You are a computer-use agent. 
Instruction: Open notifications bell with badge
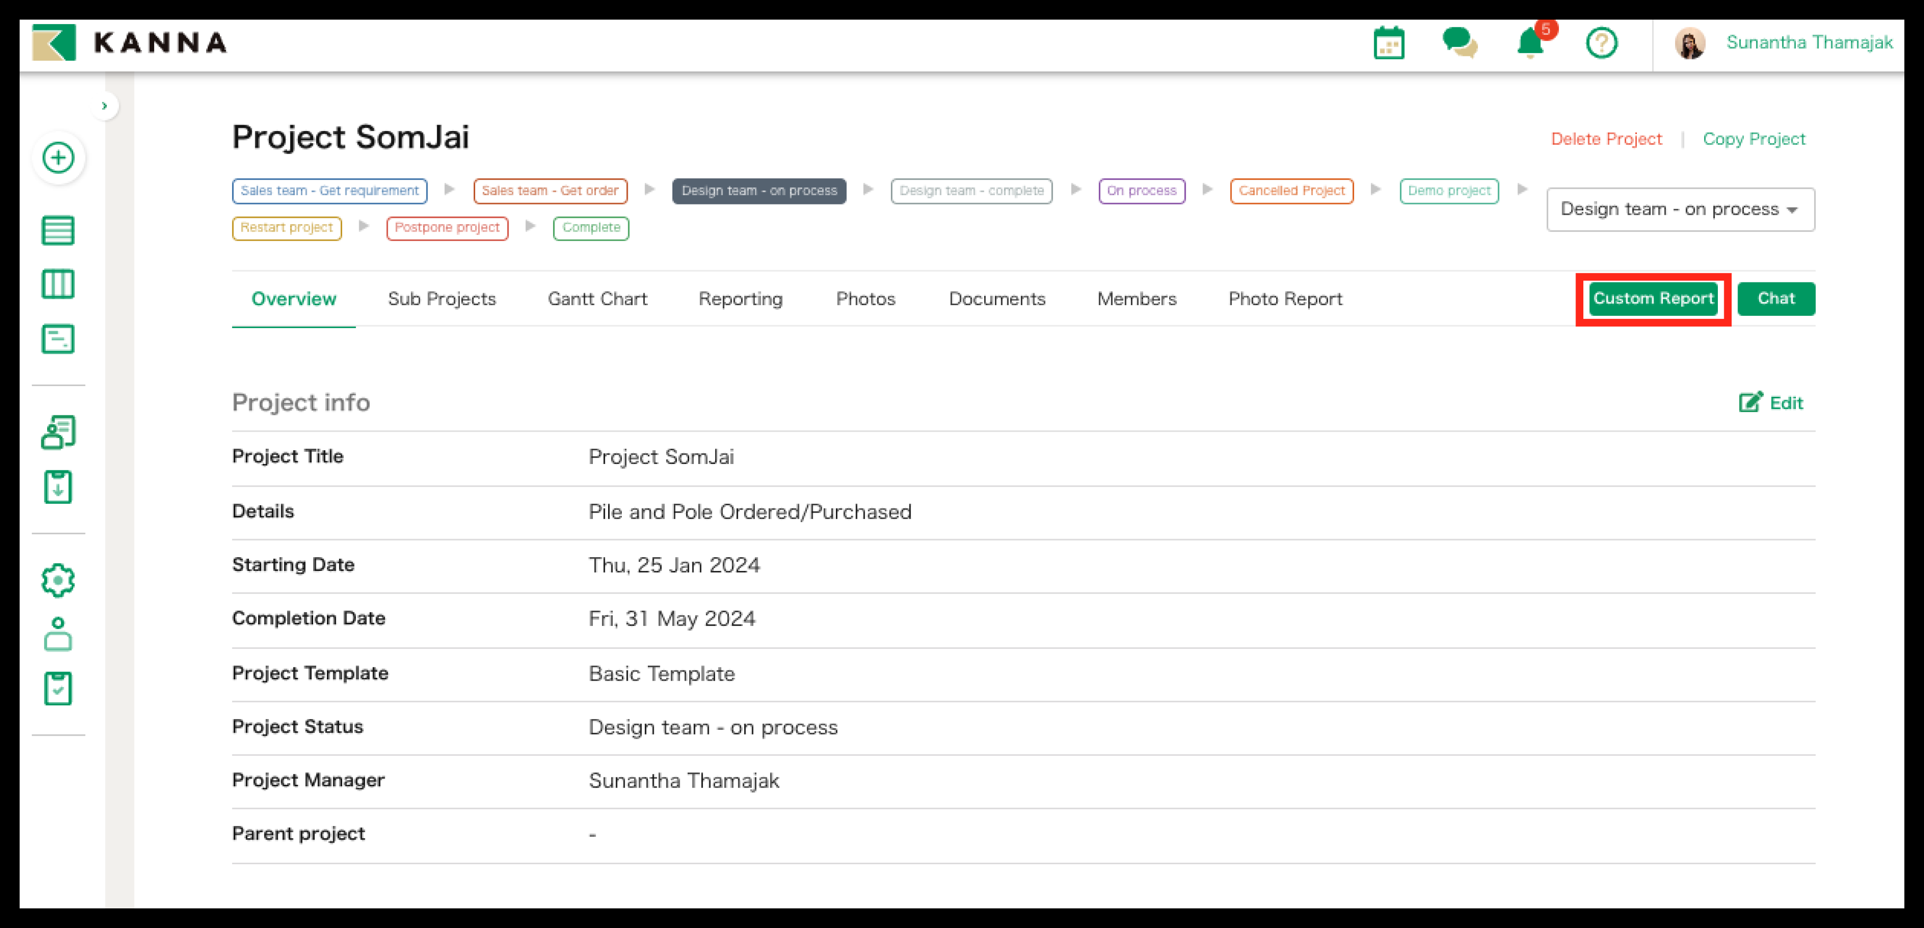tap(1530, 43)
